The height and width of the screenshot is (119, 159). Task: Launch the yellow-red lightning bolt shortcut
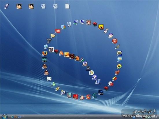tap(115, 79)
